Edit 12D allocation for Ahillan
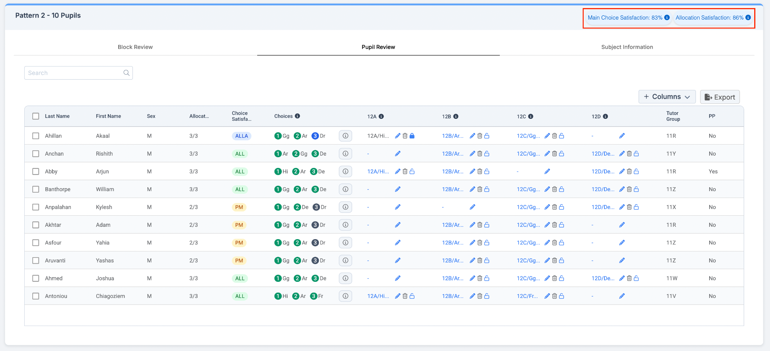The width and height of the screenshot is (770, 351). click(x=622, y=136)
